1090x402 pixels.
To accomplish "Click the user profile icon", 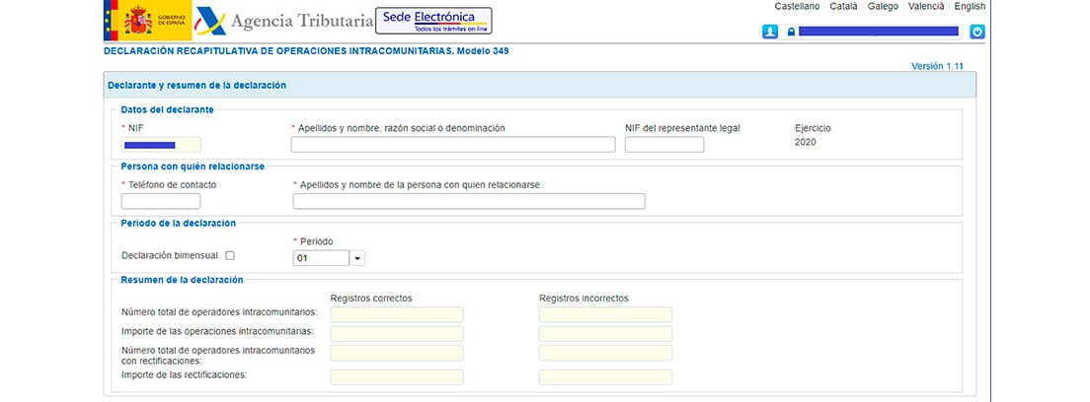I will click(769, 32).
